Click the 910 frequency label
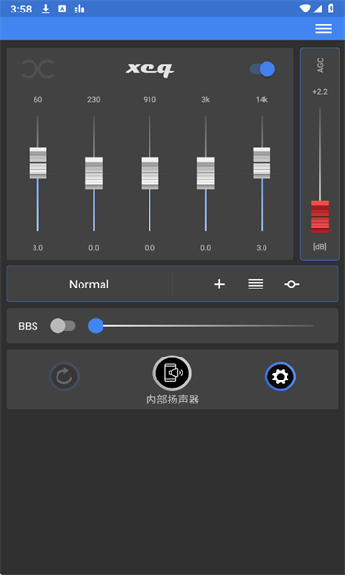The width and height of the screenshot is (345, 575). [149, 100]
